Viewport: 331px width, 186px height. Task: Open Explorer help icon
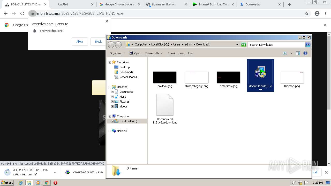pyautogui.click(x=305, y=53)
